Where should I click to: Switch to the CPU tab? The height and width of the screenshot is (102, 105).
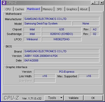click(x=8, y=9)
